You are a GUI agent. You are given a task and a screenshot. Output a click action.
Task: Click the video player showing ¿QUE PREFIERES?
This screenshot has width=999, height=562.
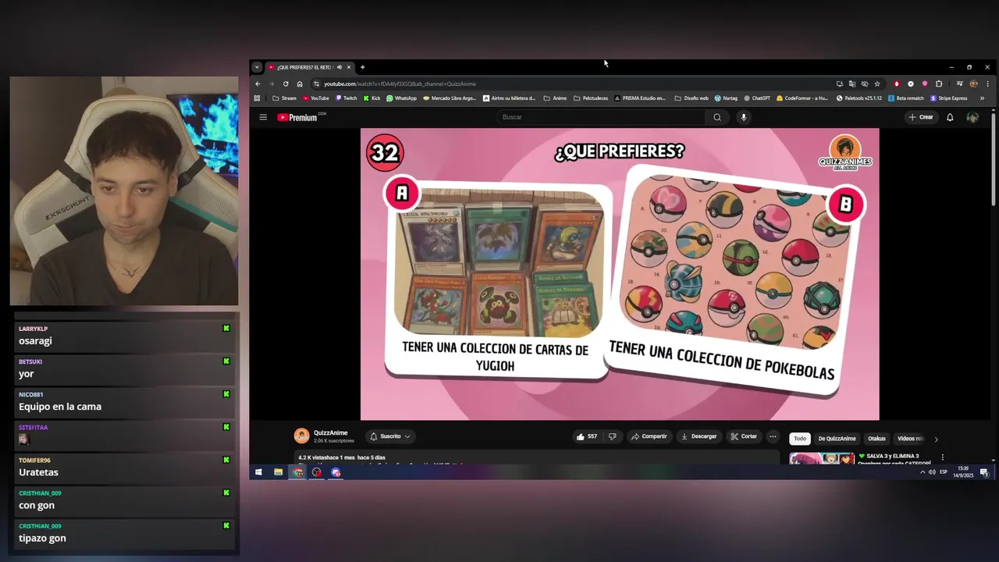[x=620, y=274]
